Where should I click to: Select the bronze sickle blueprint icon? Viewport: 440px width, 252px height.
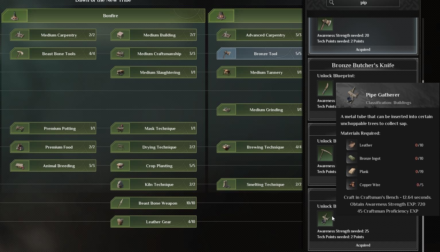pyautogui.click(x=325, y=153)
